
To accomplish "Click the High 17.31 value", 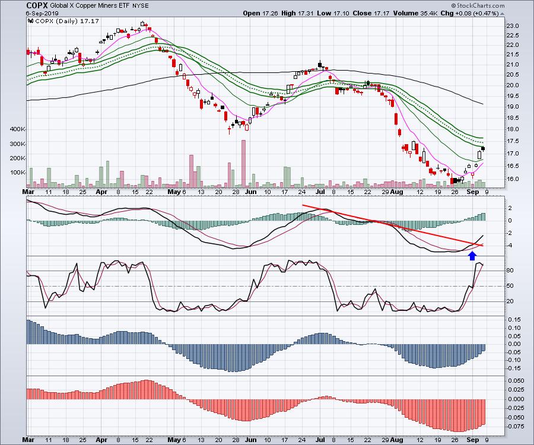I will coord(297,13).
